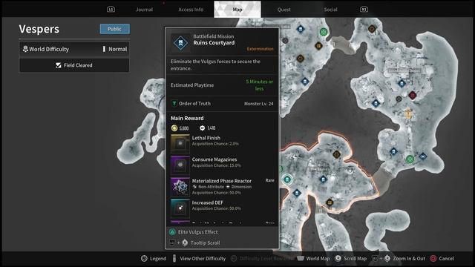Click the gear kuiper reward icon
This screenshot has width=475, height=267.
point(202,128)
